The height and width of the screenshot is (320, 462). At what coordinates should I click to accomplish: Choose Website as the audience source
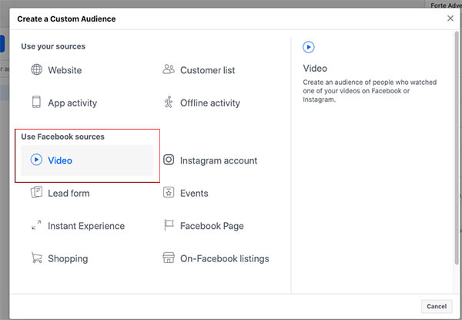pyautogui.click(x=65, y=70)
